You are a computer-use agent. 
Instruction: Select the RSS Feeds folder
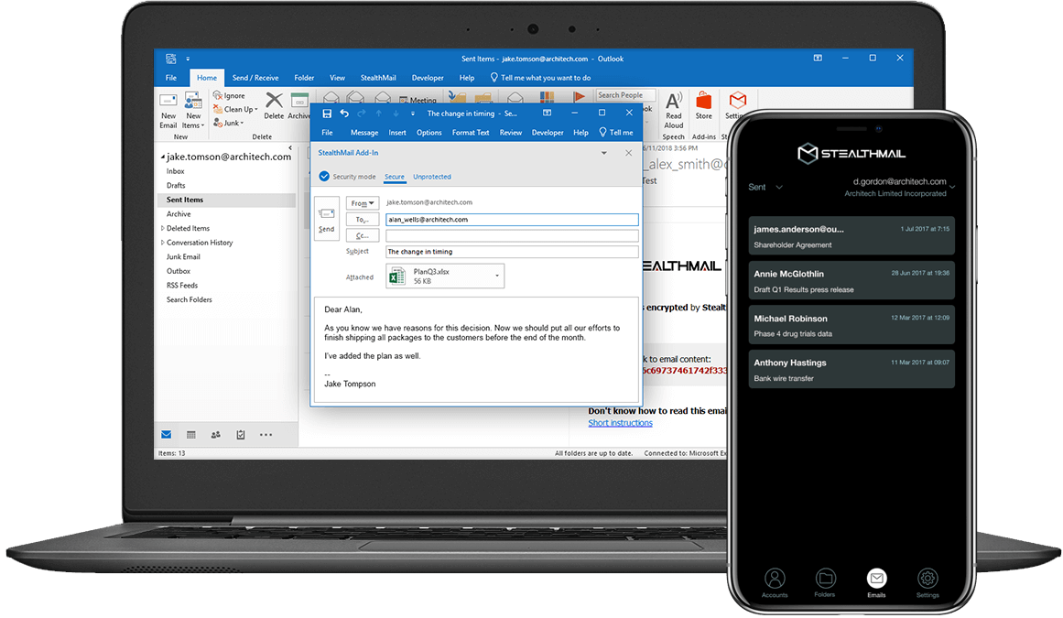[x=182, y=286]
